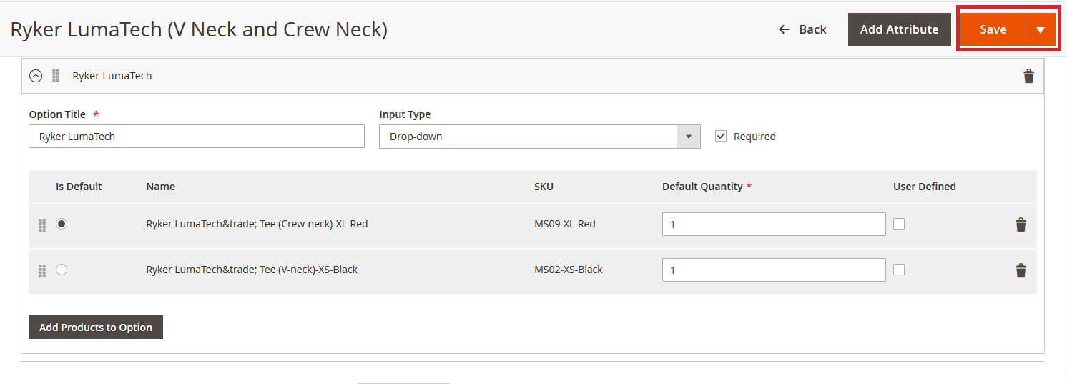Click Add Products to Option
1067x384 pixels.
click(x=96, y=328)
